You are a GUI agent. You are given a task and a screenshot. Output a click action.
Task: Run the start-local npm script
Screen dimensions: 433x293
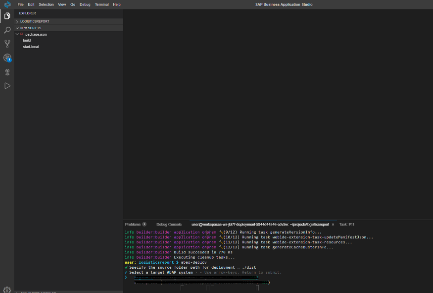(x=31, y=47)
